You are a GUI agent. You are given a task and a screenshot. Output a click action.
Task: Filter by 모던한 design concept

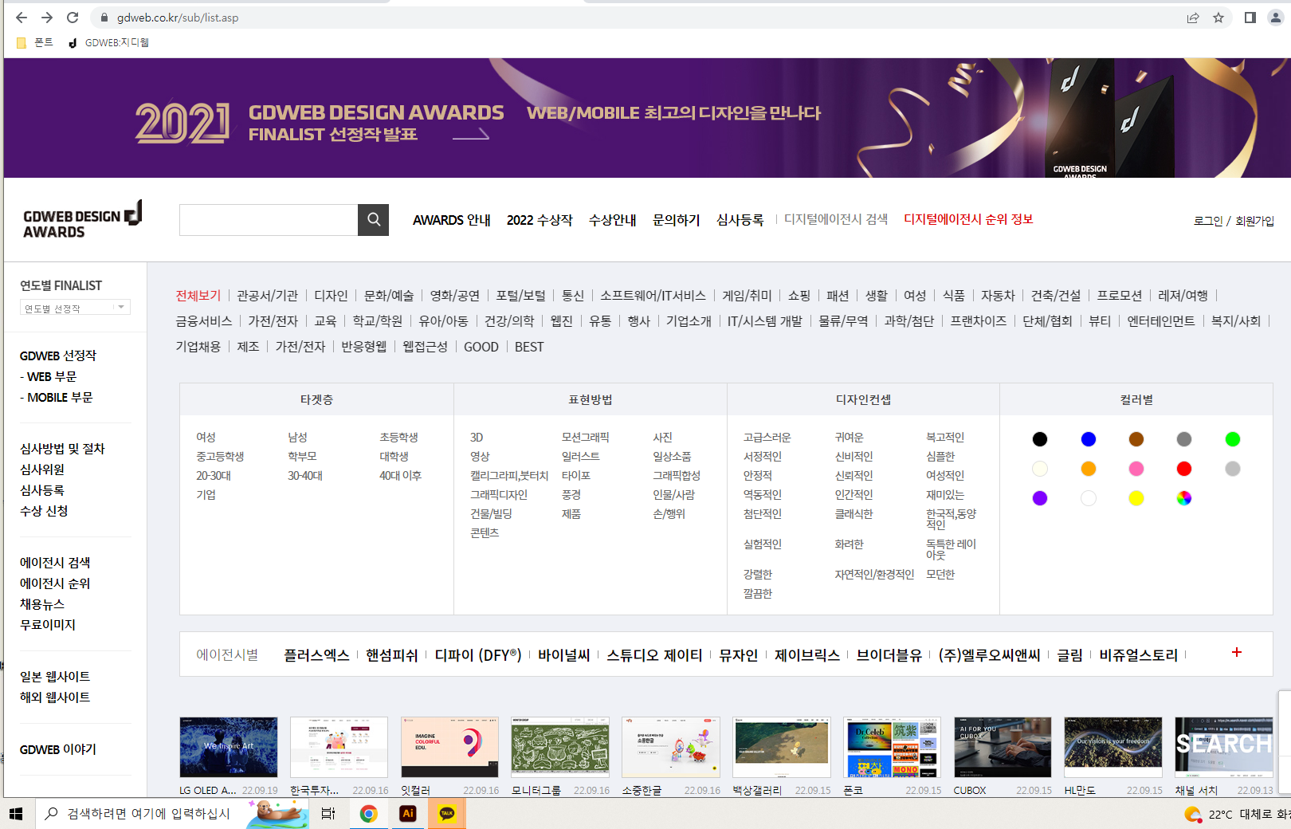940,575
